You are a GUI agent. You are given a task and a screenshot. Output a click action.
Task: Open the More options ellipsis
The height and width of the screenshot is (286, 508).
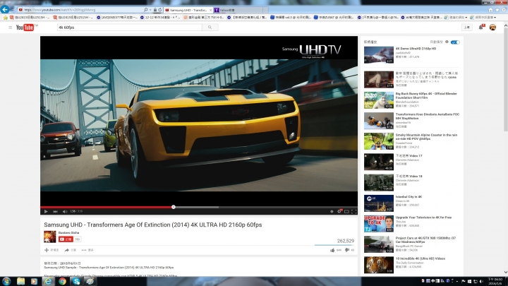[84, 250]
